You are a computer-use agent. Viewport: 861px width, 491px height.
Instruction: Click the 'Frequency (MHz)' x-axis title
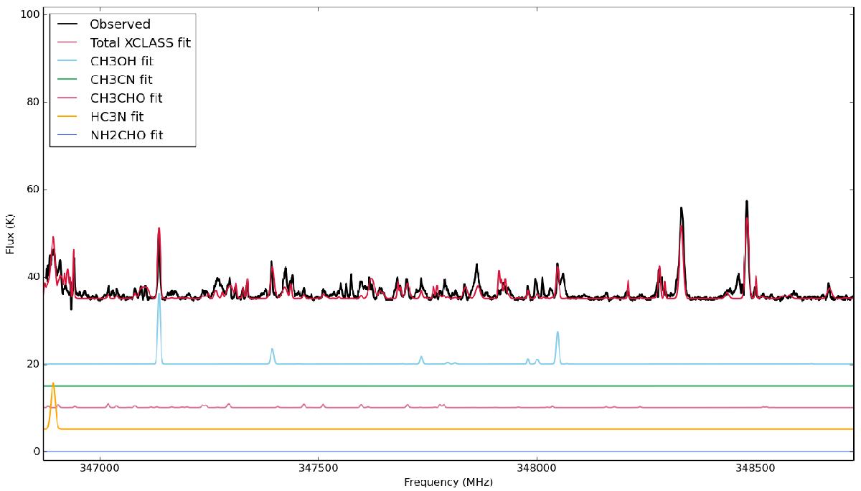coord(448,482)
